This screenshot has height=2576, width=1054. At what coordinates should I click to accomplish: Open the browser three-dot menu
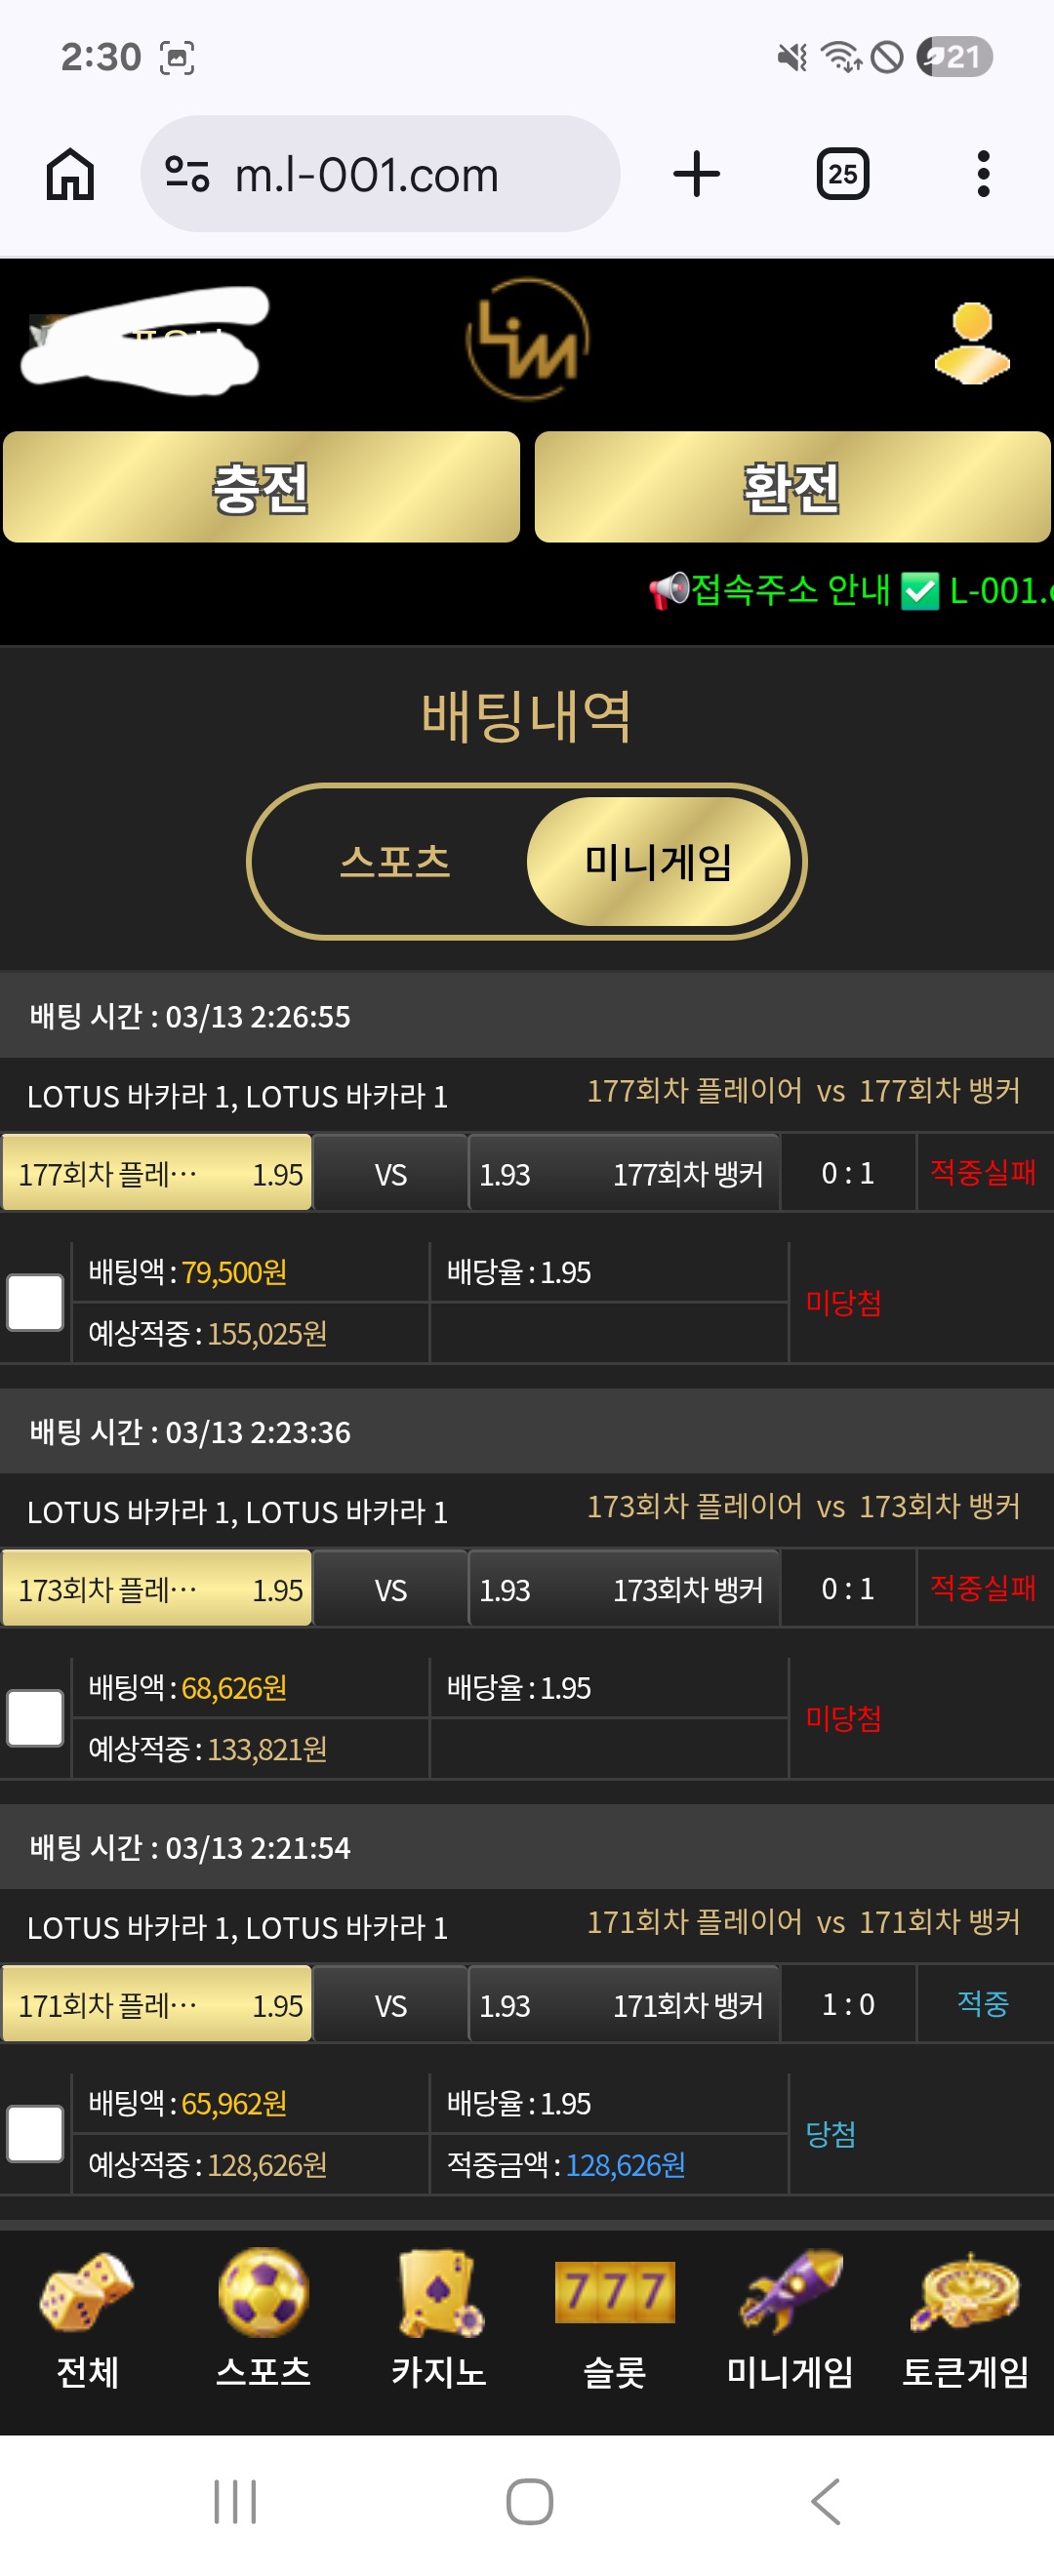(983, 174)
